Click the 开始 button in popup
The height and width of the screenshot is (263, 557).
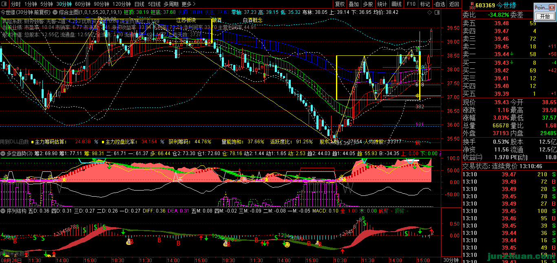point(544,16)
